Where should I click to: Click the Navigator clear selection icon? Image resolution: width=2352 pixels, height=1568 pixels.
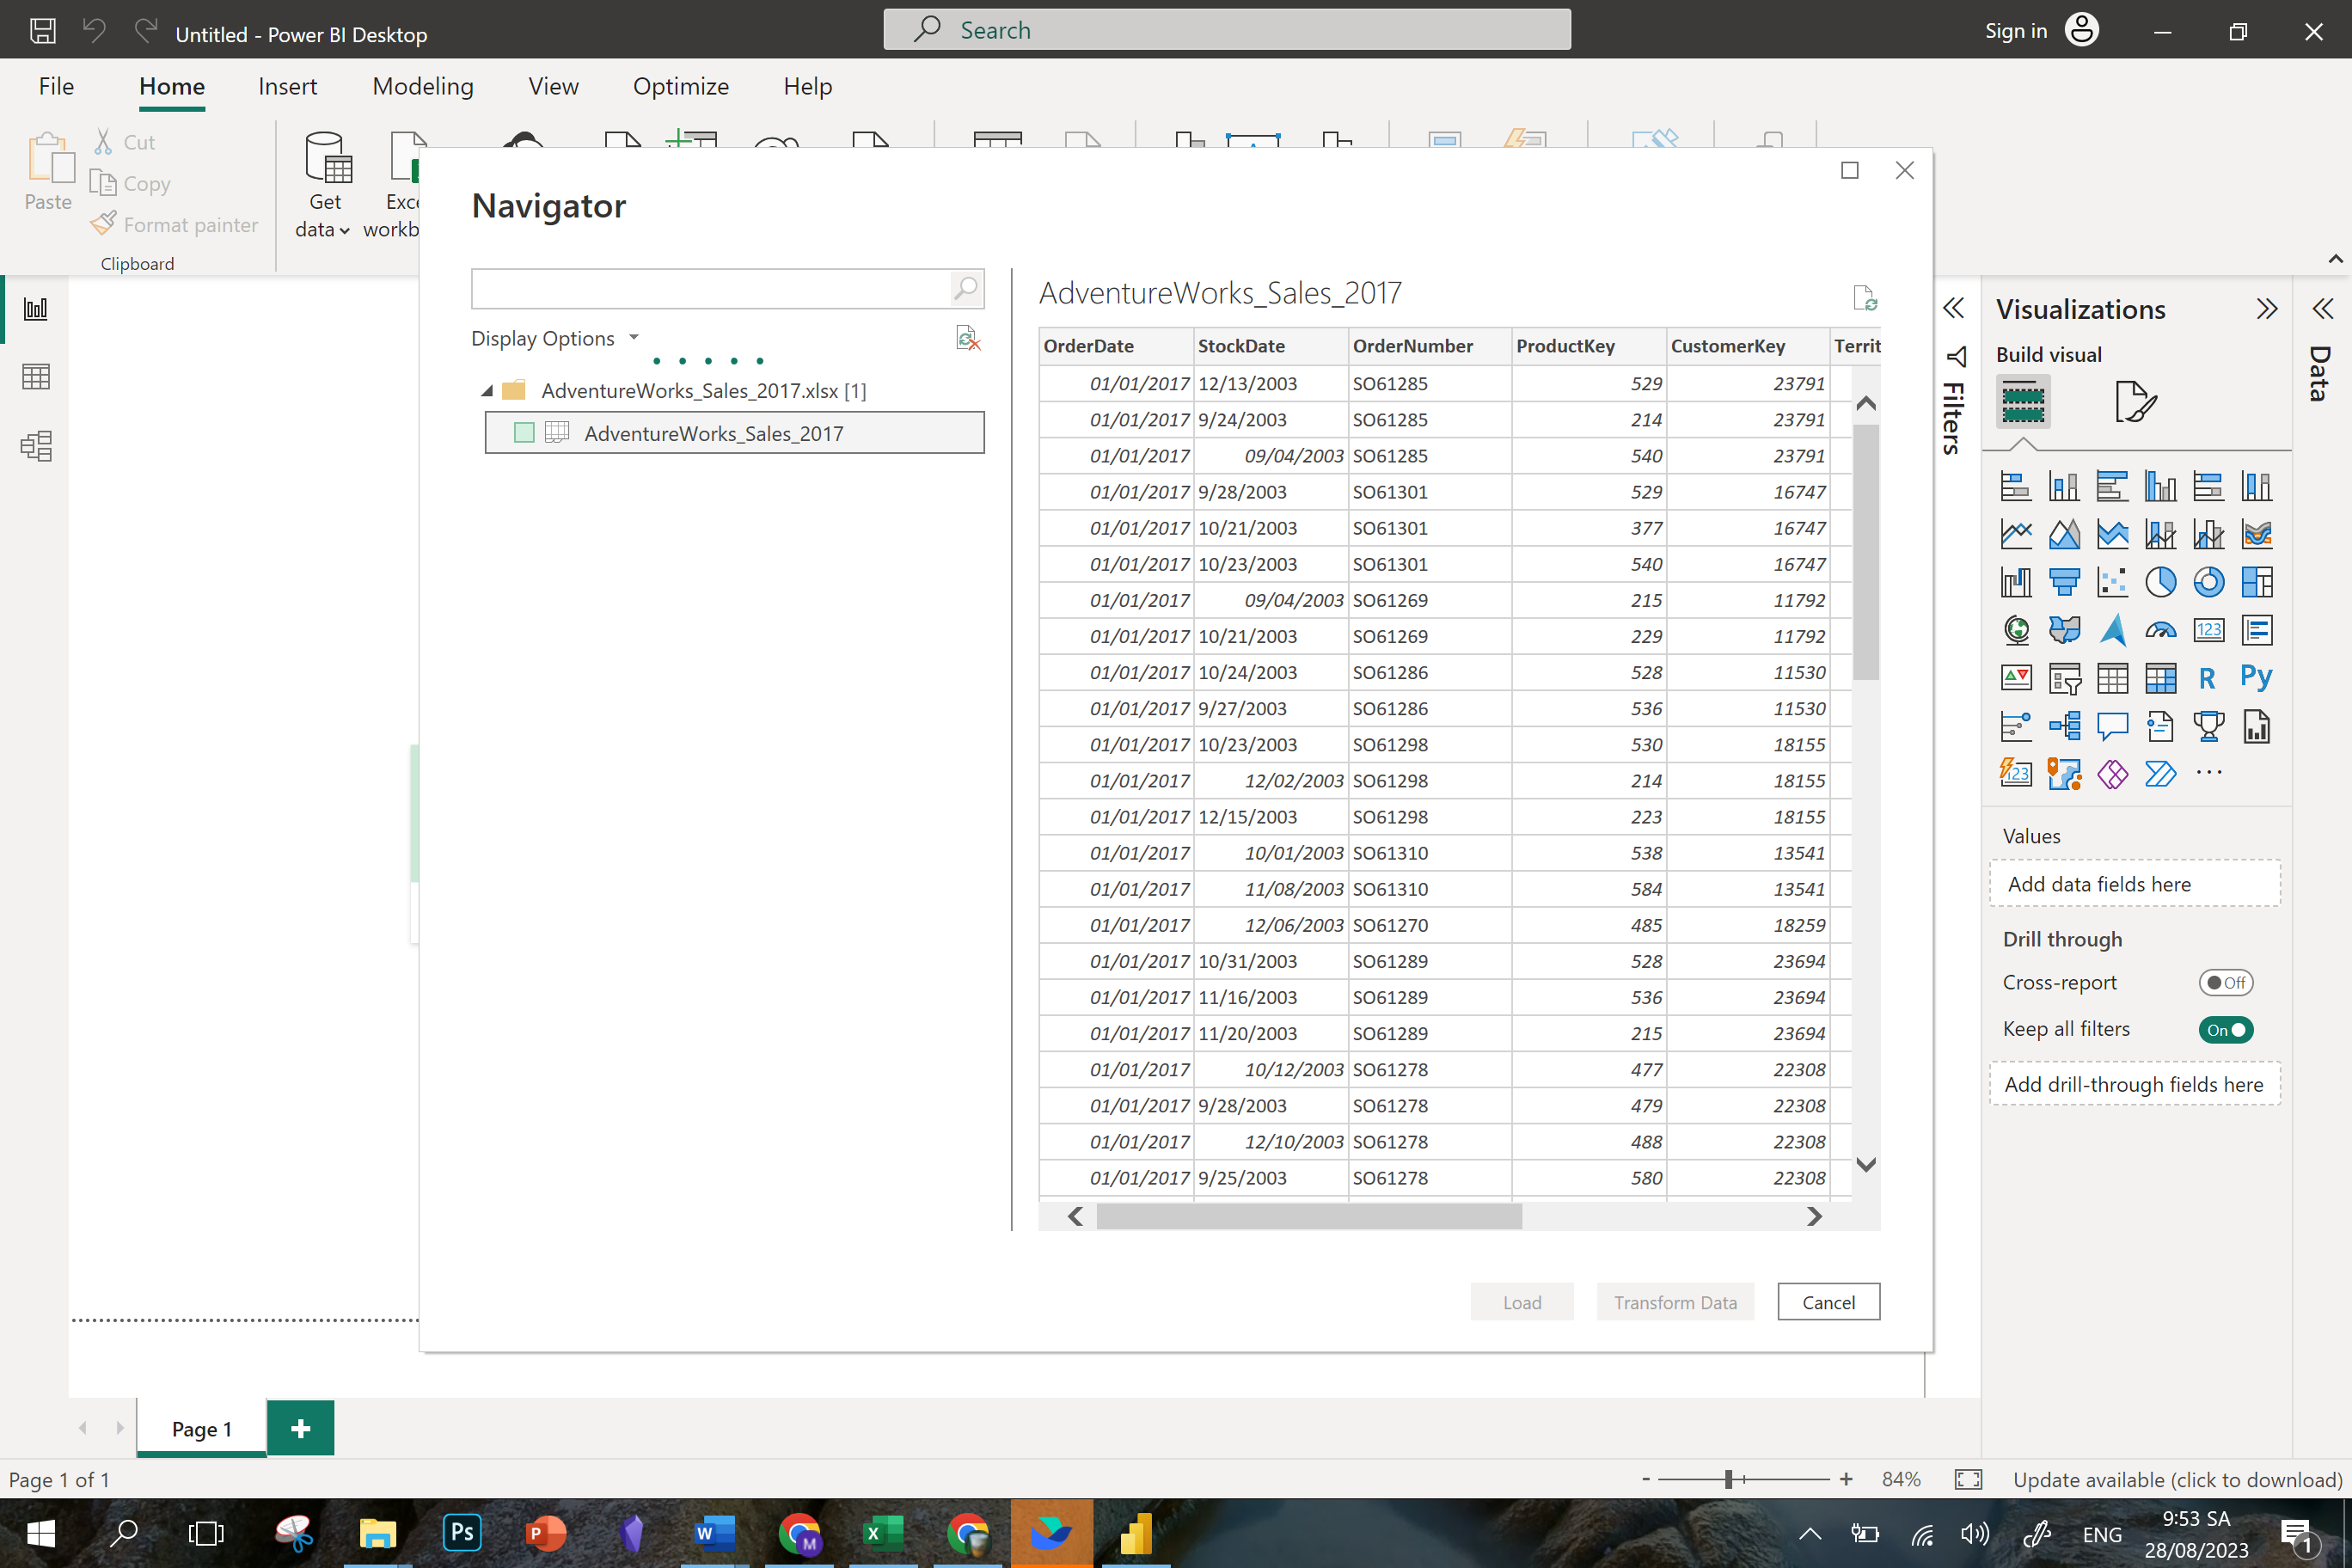tap(967, 338)
